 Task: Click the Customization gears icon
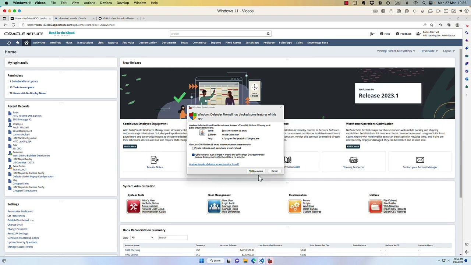click(x=295, y=206)
